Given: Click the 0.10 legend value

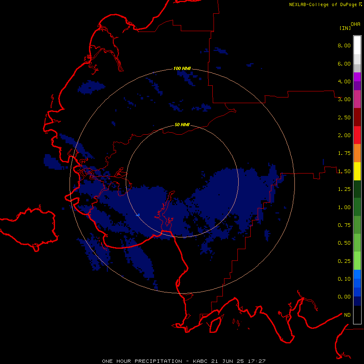Looking at the screenshot, I should [x=344, y=279].
